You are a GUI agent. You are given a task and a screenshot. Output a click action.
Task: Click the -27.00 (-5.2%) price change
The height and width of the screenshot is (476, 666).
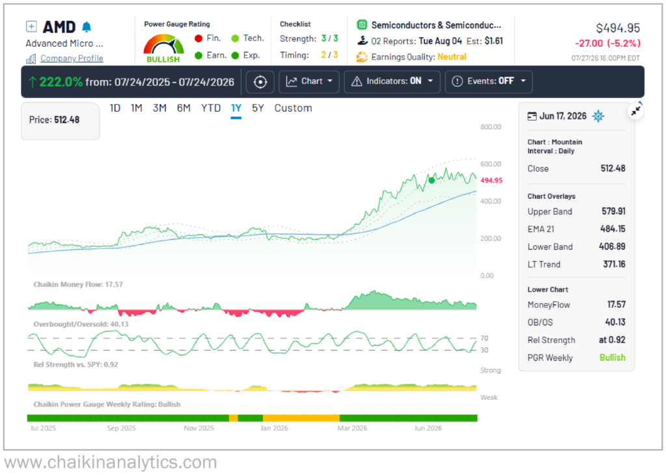tap(608, 44)
